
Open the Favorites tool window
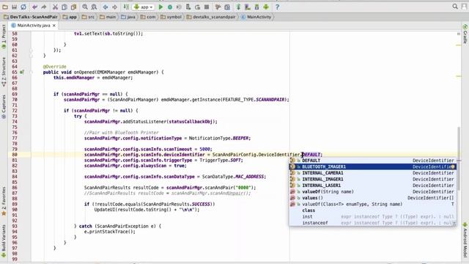point(4,201)
